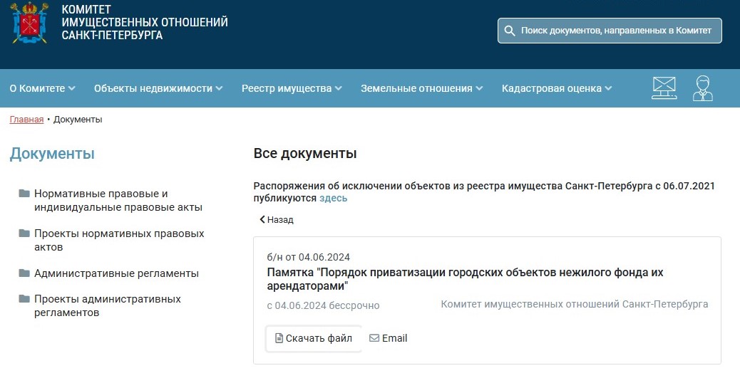
Task: Click the file icon in Скачать файл
Action: click(279, 338)
